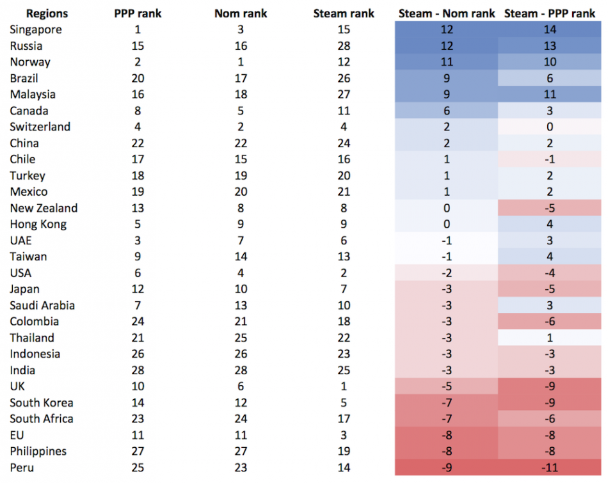
Task: Select the South Korea row label
Action: click(x=42, y=402)
